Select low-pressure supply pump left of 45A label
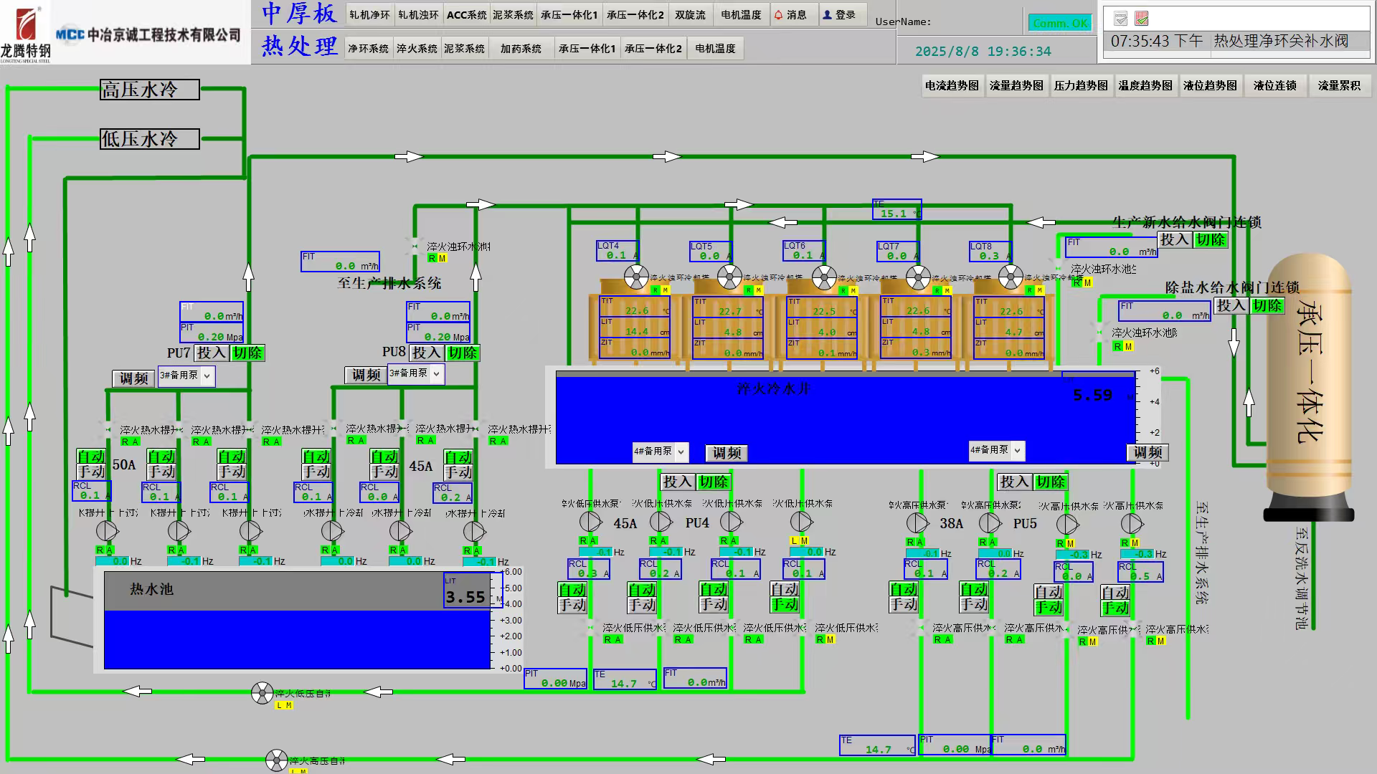Screen dimensions: 1377x774 [590, 522]
